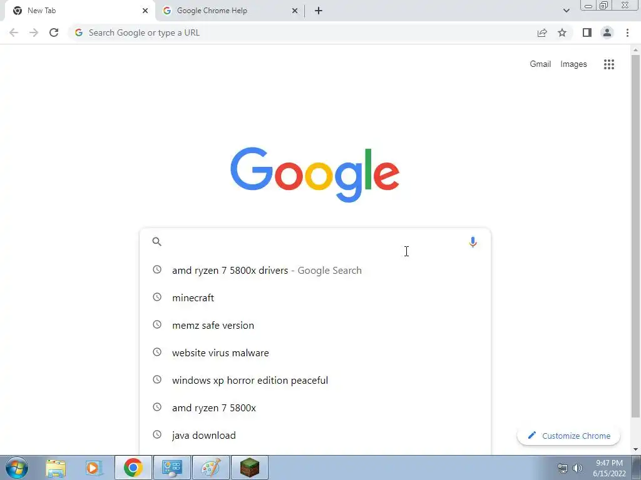
Task: Switch to the Google Chrome Help tab
Action: (x=230, y=11)
